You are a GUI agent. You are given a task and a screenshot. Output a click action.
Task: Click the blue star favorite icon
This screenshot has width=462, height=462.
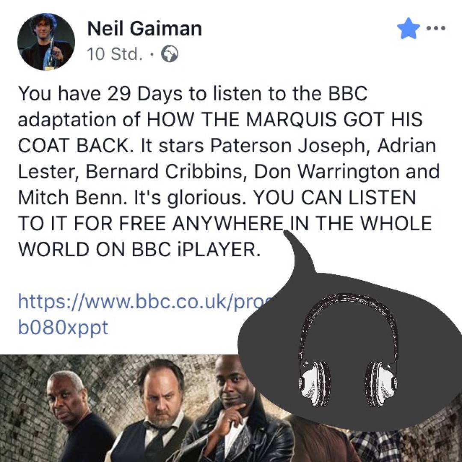coord(409,28)
